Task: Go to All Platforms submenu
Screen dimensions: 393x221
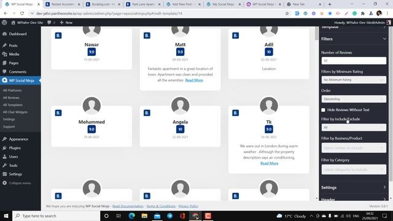Action: pos(12,90)
